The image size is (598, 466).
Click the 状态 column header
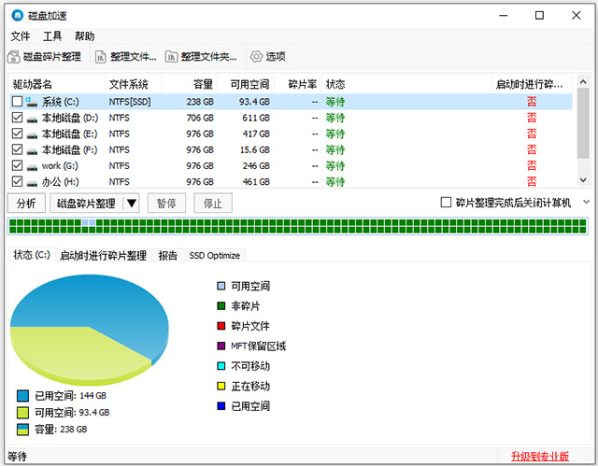pos(407,84)
